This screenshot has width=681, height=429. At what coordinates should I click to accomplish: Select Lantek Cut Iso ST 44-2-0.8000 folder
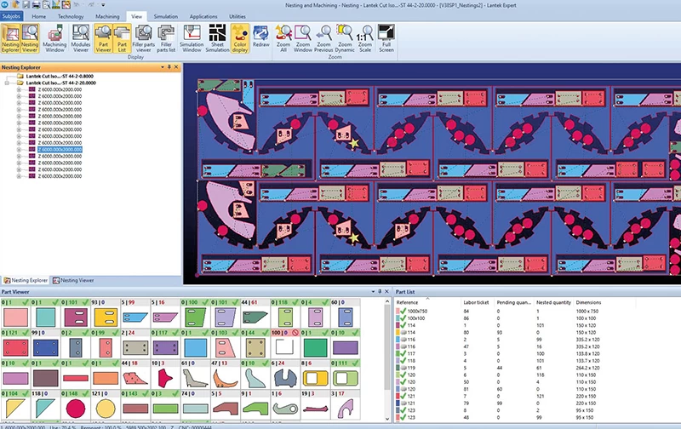[x=60, y=76]
